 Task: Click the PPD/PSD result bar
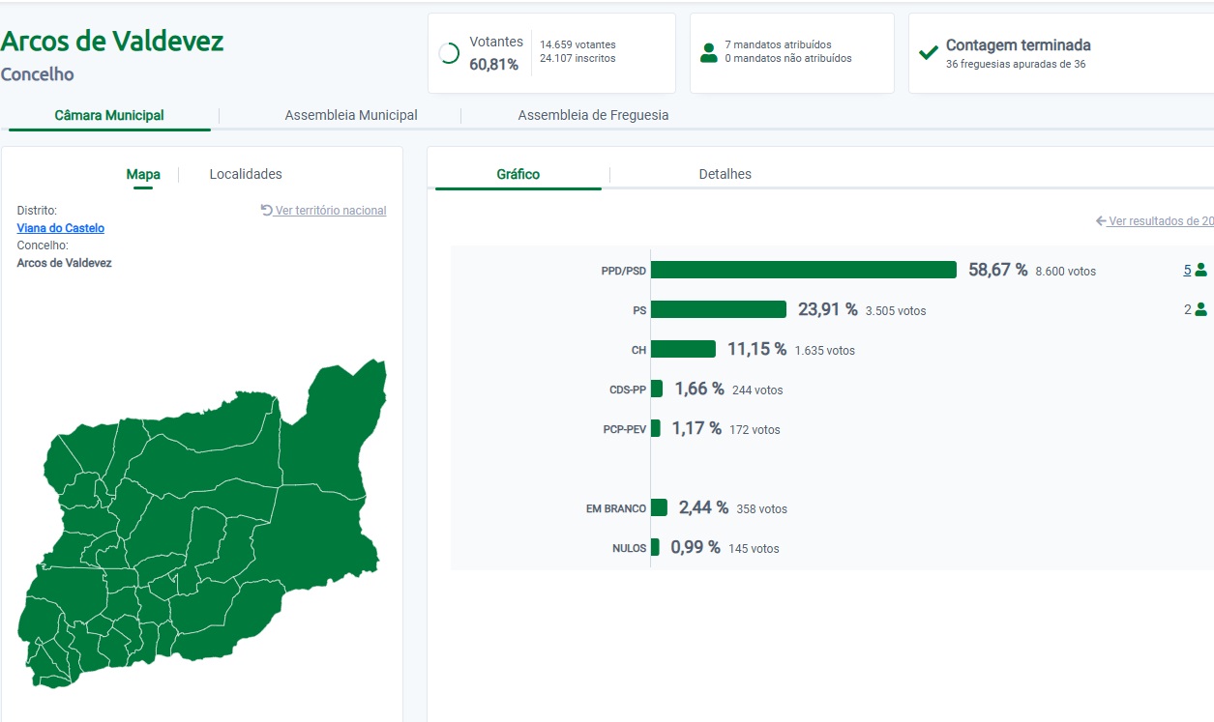[x=804, y=270]
